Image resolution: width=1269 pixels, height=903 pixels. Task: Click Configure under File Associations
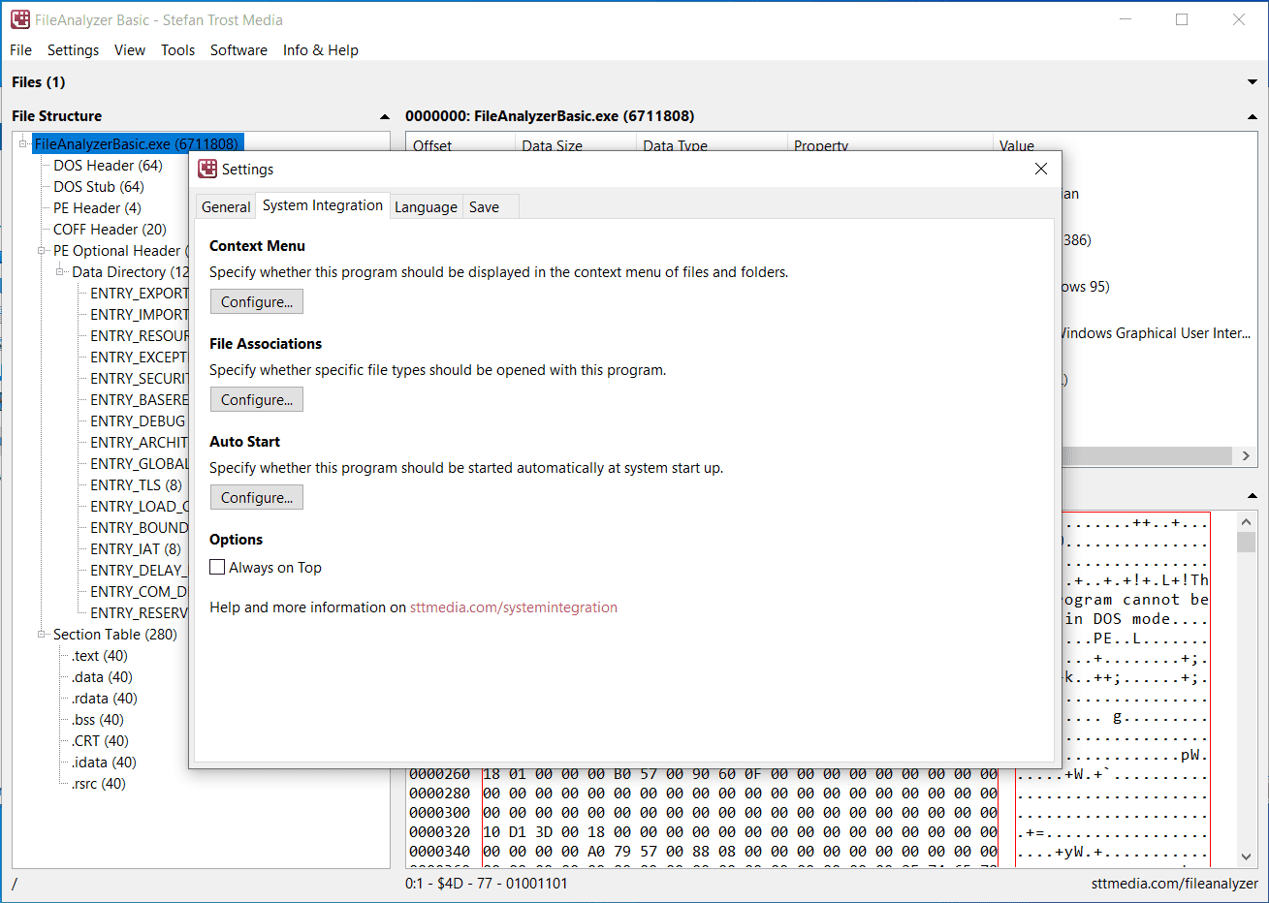(257, 399)
